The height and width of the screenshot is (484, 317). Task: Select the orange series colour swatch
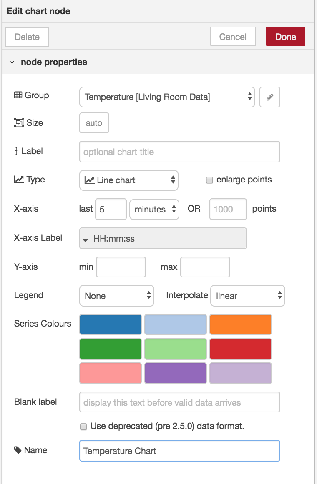pyautogui.click(x=240, y=324)
